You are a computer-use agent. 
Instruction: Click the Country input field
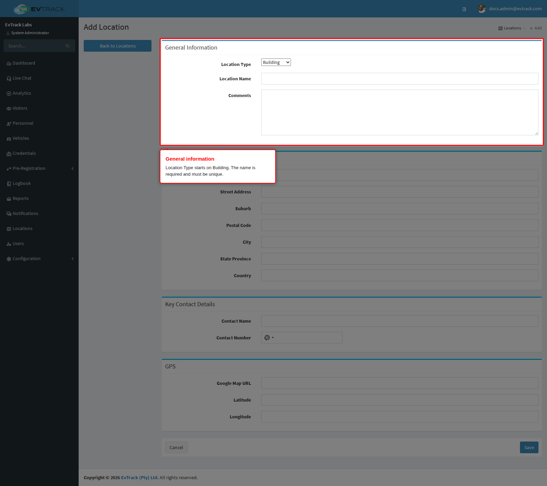400,275
